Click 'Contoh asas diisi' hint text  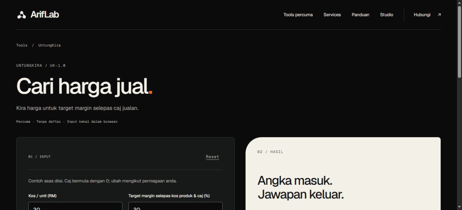point(103,181)
